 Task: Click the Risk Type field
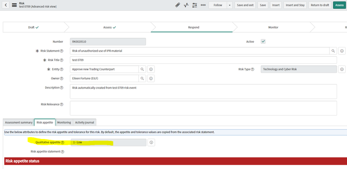[x=299, y=69]
